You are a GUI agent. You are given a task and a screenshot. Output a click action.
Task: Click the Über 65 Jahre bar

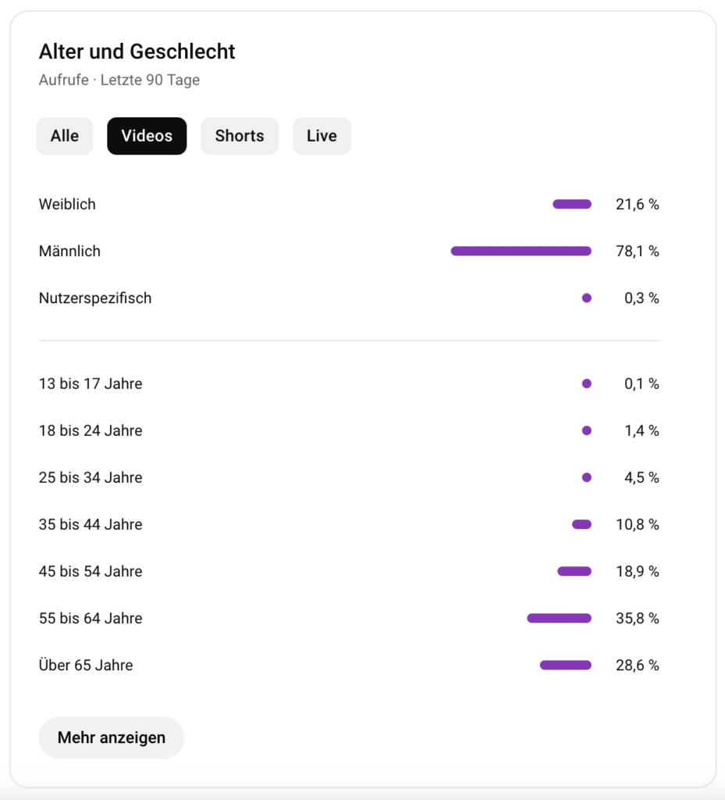click(566, 666)
